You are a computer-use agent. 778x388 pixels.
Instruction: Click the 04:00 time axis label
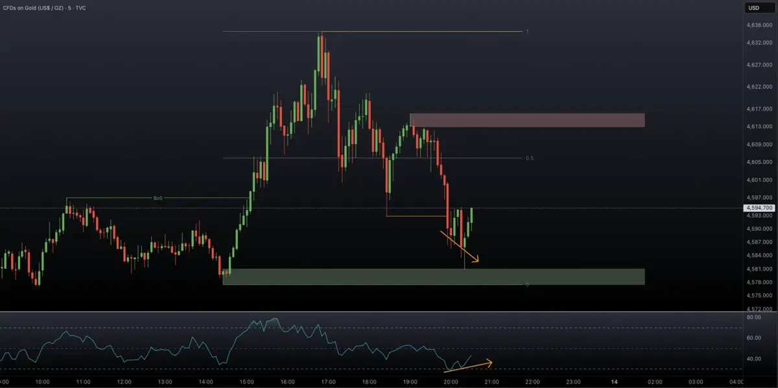tap(736, 382)
